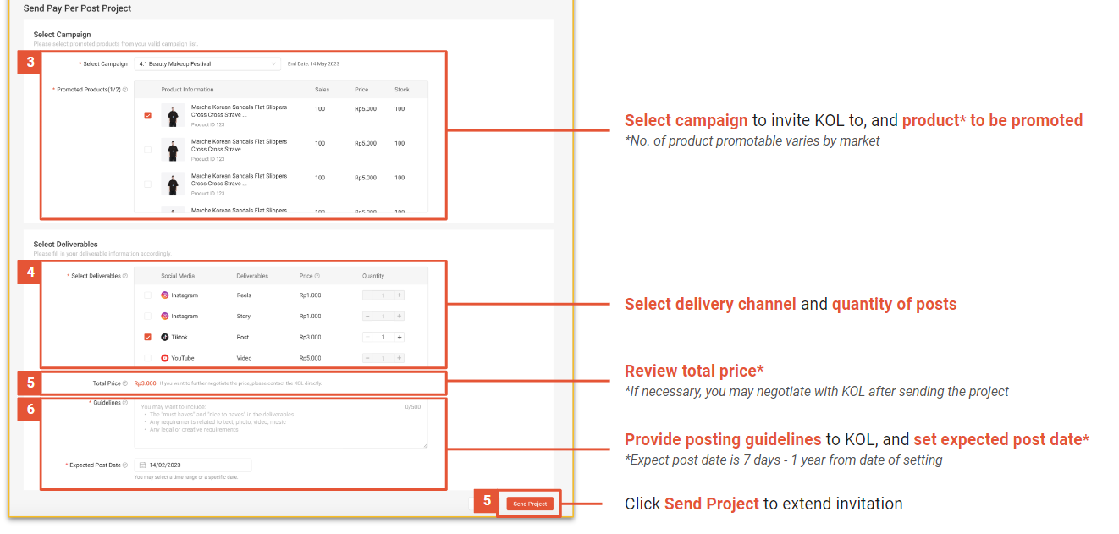The width and height of the screenshot is (1119, 534).
Task: Click the Send Project button
Action: pos(529,503)
